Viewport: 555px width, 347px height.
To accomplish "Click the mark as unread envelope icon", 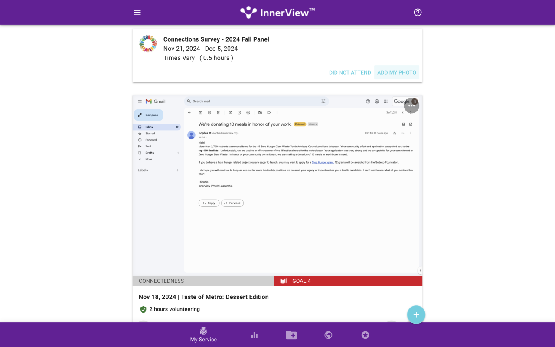I will (230, 113).
